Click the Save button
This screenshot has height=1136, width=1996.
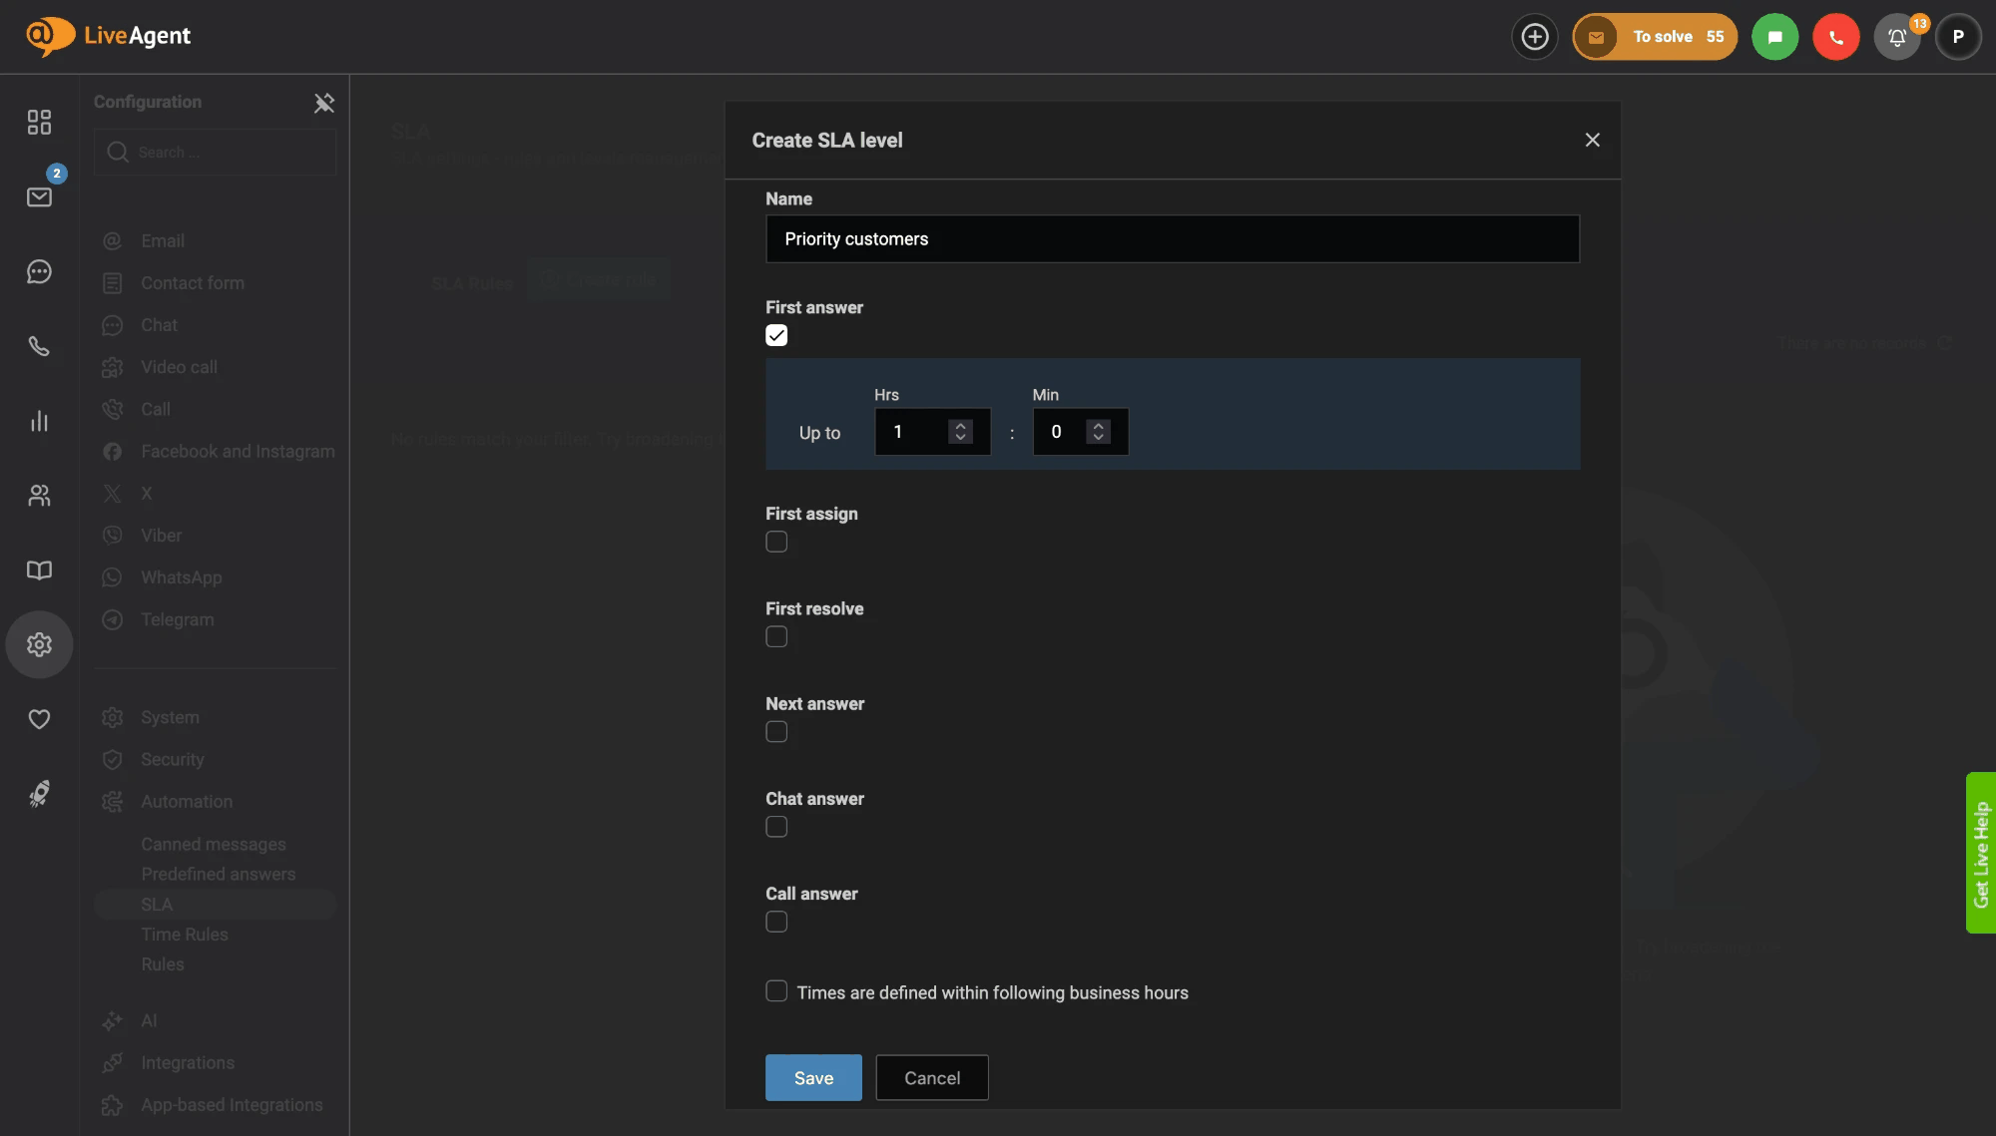(813, 1078)
